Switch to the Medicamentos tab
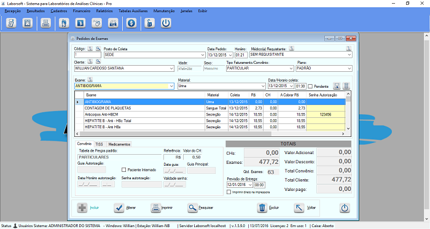The width and height of the screenshot is (430, 229). pos(119,144)
